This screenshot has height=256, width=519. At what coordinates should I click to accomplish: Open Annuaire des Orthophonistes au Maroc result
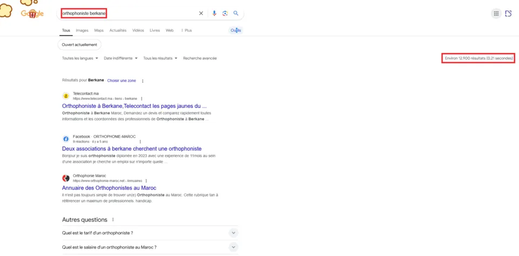coord(109,188)
